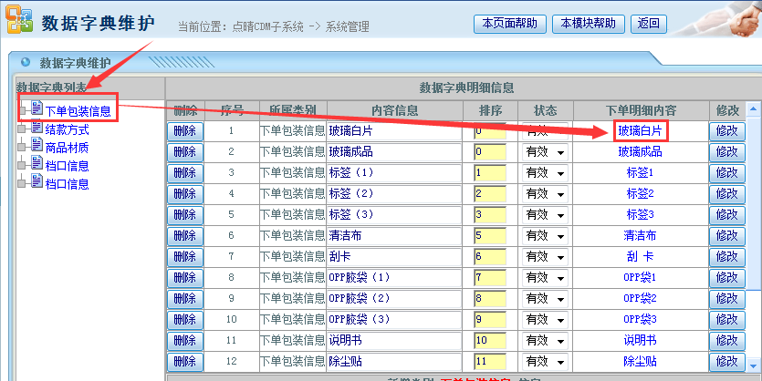This screenshot has height=381, width=762.
Task: Click 修改 for row 1 玻璃白片
Action: point(727,131)
